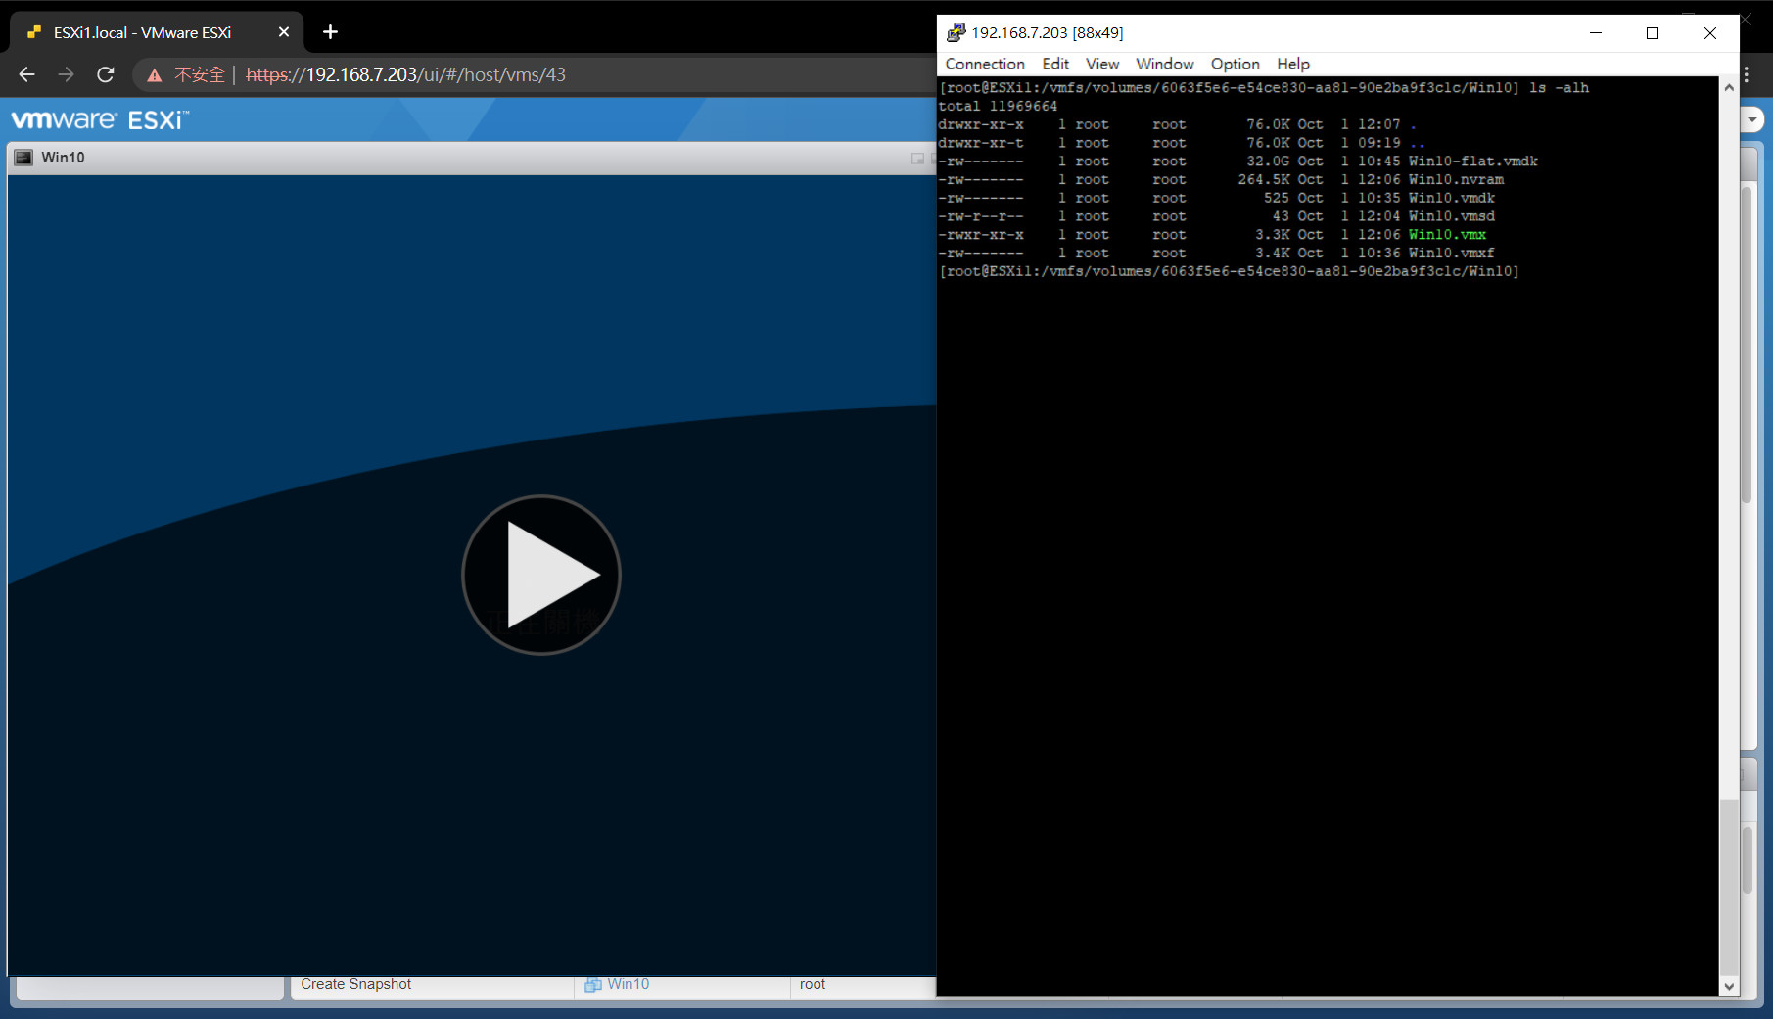Open Chrome's three-dot menu

click(x=1747, y=75)
